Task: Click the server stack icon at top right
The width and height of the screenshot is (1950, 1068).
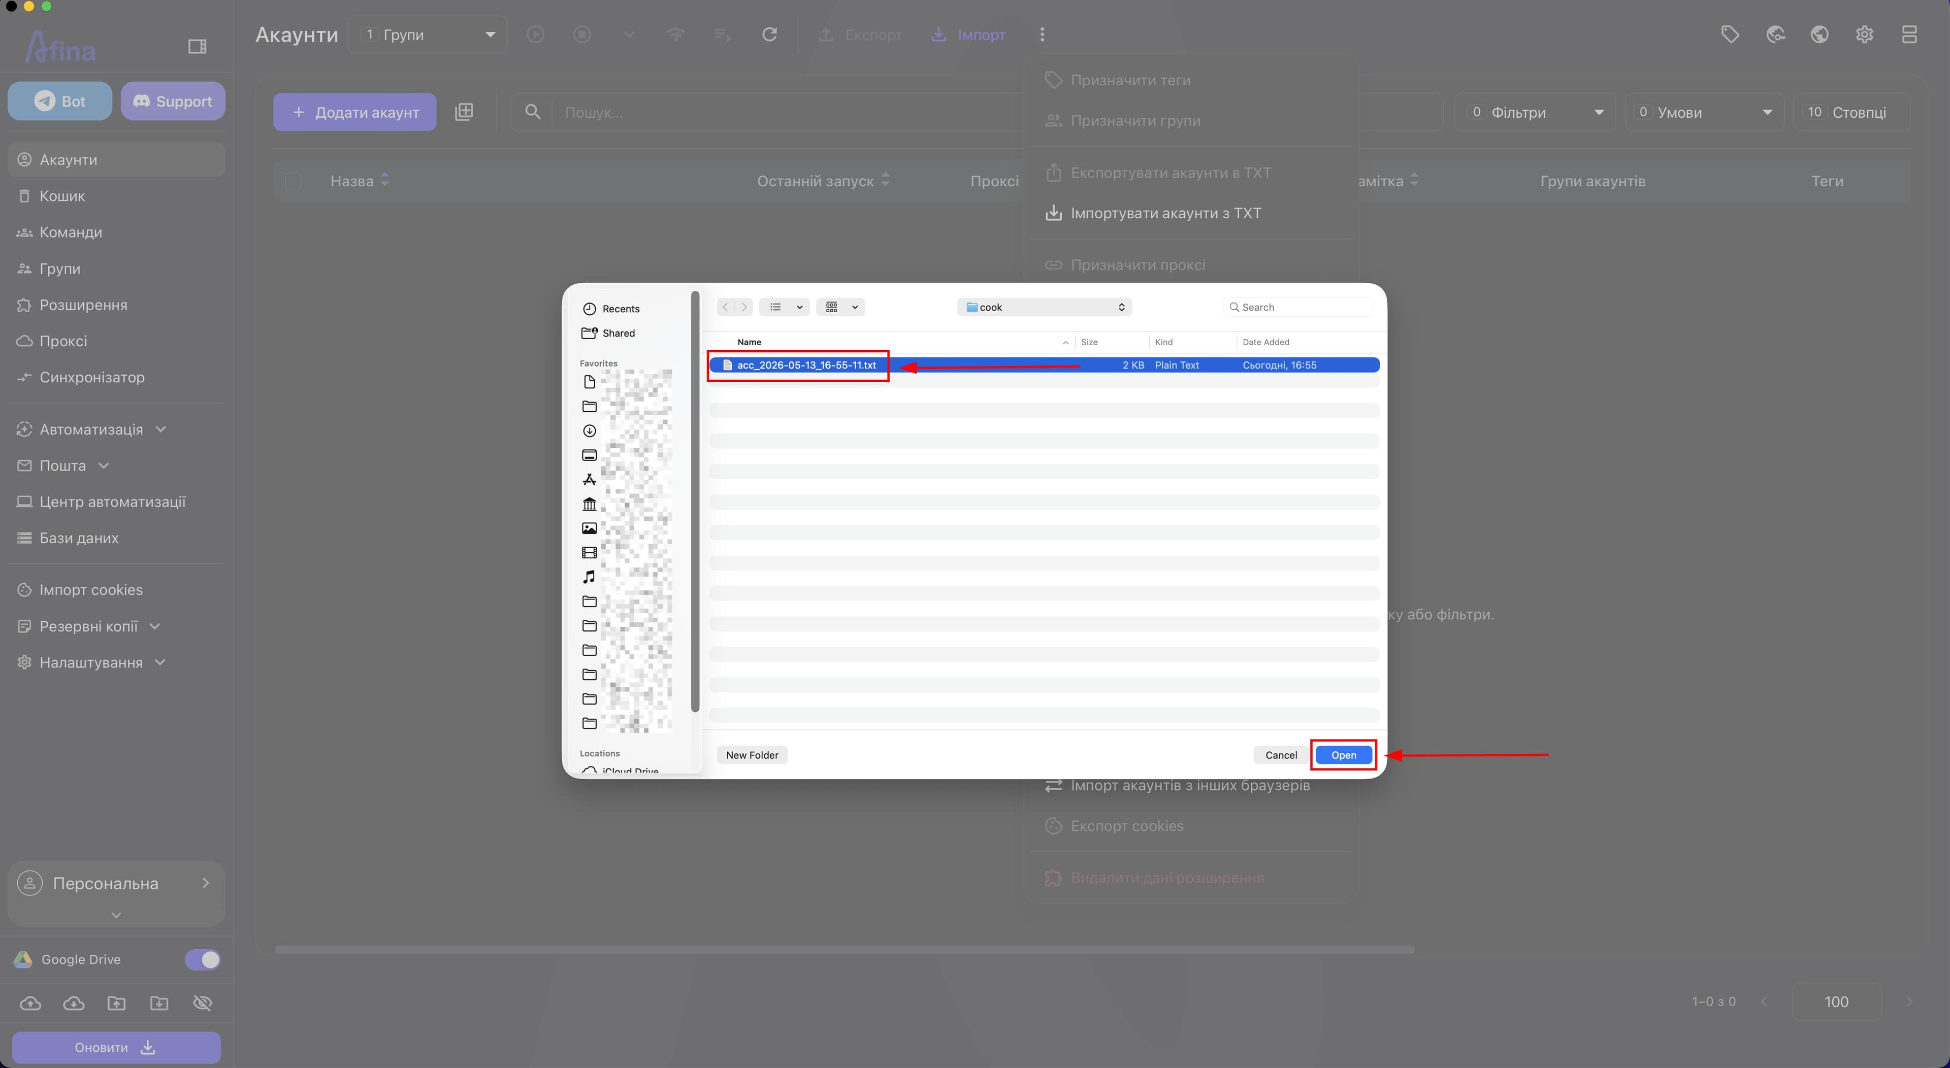Action: click(1909, 35)
